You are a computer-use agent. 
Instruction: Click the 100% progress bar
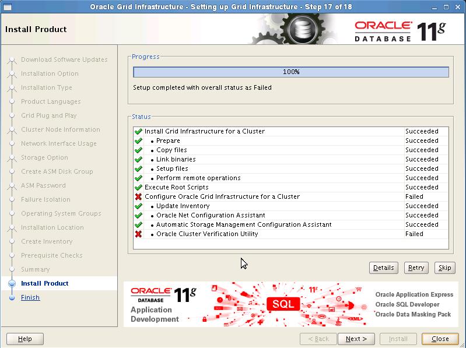pyautogui.click(x=291, y=72)
